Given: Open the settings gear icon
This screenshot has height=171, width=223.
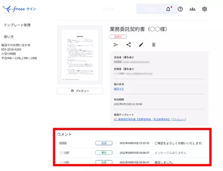Looking at the screenshot, I should pyautogui.click(x=204, y=9).
